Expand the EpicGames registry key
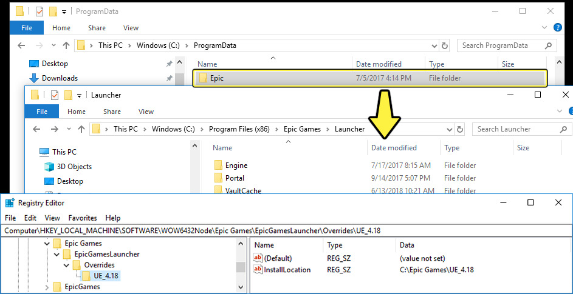This screenshot has width=573, height=294. point(47,287)
